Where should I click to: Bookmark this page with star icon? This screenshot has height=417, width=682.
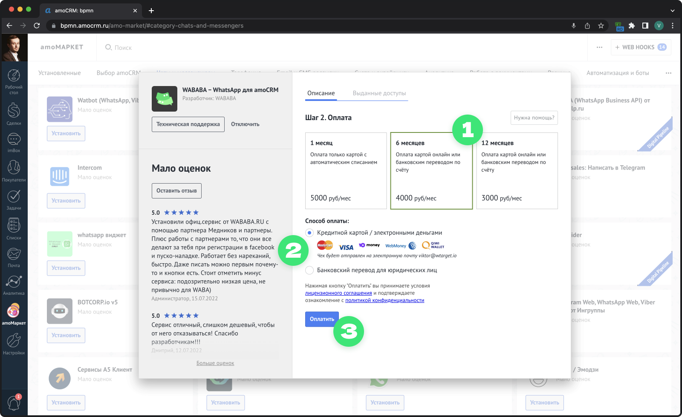click(601, 26)
